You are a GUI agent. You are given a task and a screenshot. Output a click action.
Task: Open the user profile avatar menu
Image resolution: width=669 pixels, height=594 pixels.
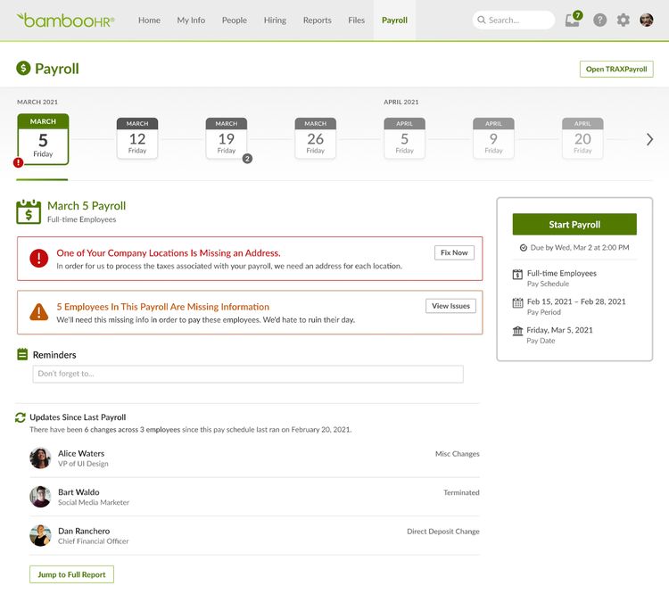[x=647, y=20]
